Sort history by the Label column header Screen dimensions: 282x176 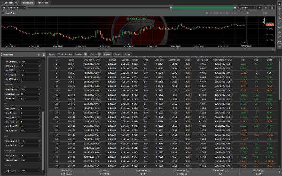(71, 60)
